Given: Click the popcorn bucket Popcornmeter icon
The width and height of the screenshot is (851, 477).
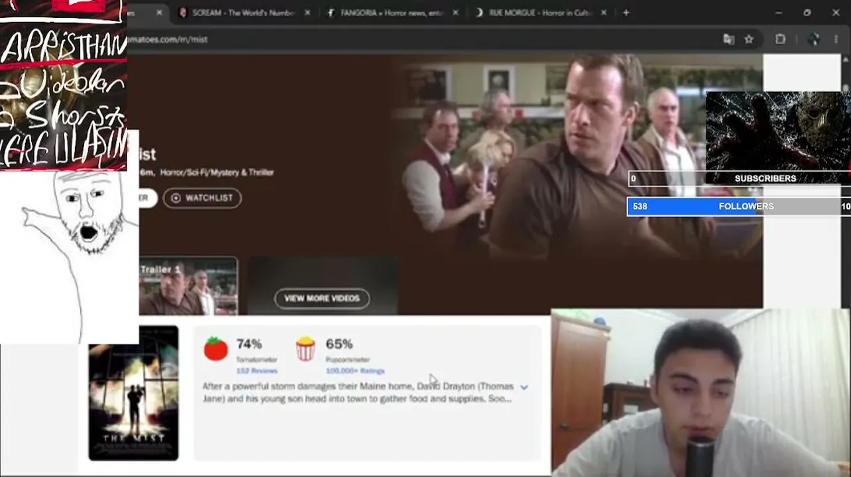Looking at the screenshot, I should click(x=306, y=348).
